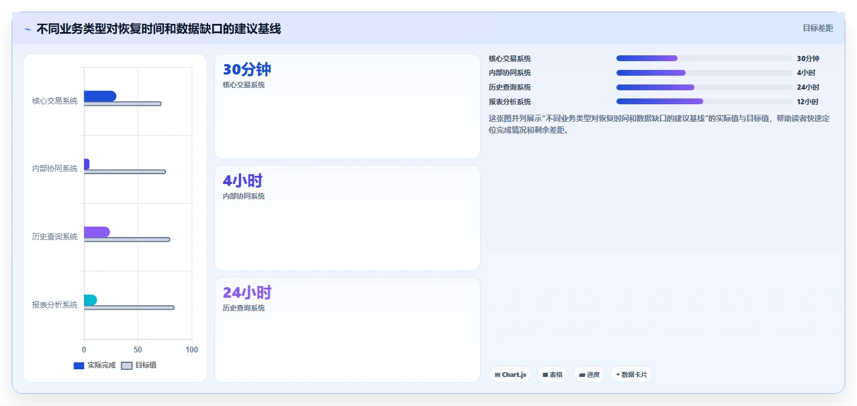Click the 核心交易系统 progress bar
Viewport: 857px width, 406px height.
(x=704, y=58)
